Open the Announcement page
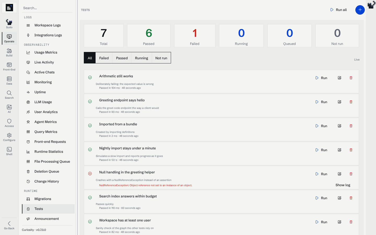The width and height of the screenshot is (376, 235). tap(48, 219)
